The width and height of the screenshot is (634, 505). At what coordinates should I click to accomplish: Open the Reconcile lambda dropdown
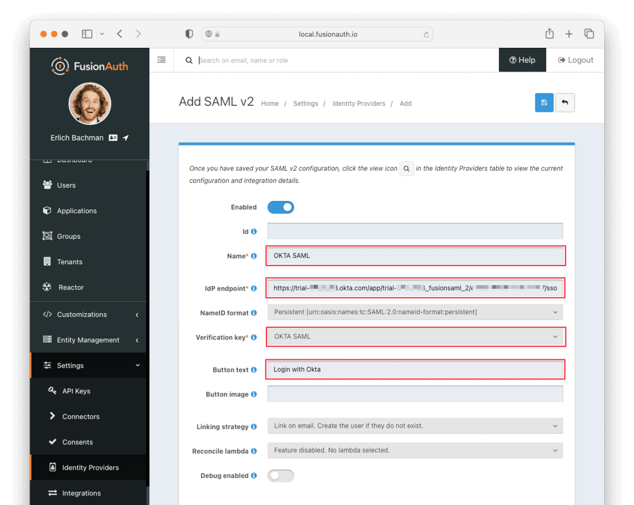pyautogui.click(x=415, y=450)
